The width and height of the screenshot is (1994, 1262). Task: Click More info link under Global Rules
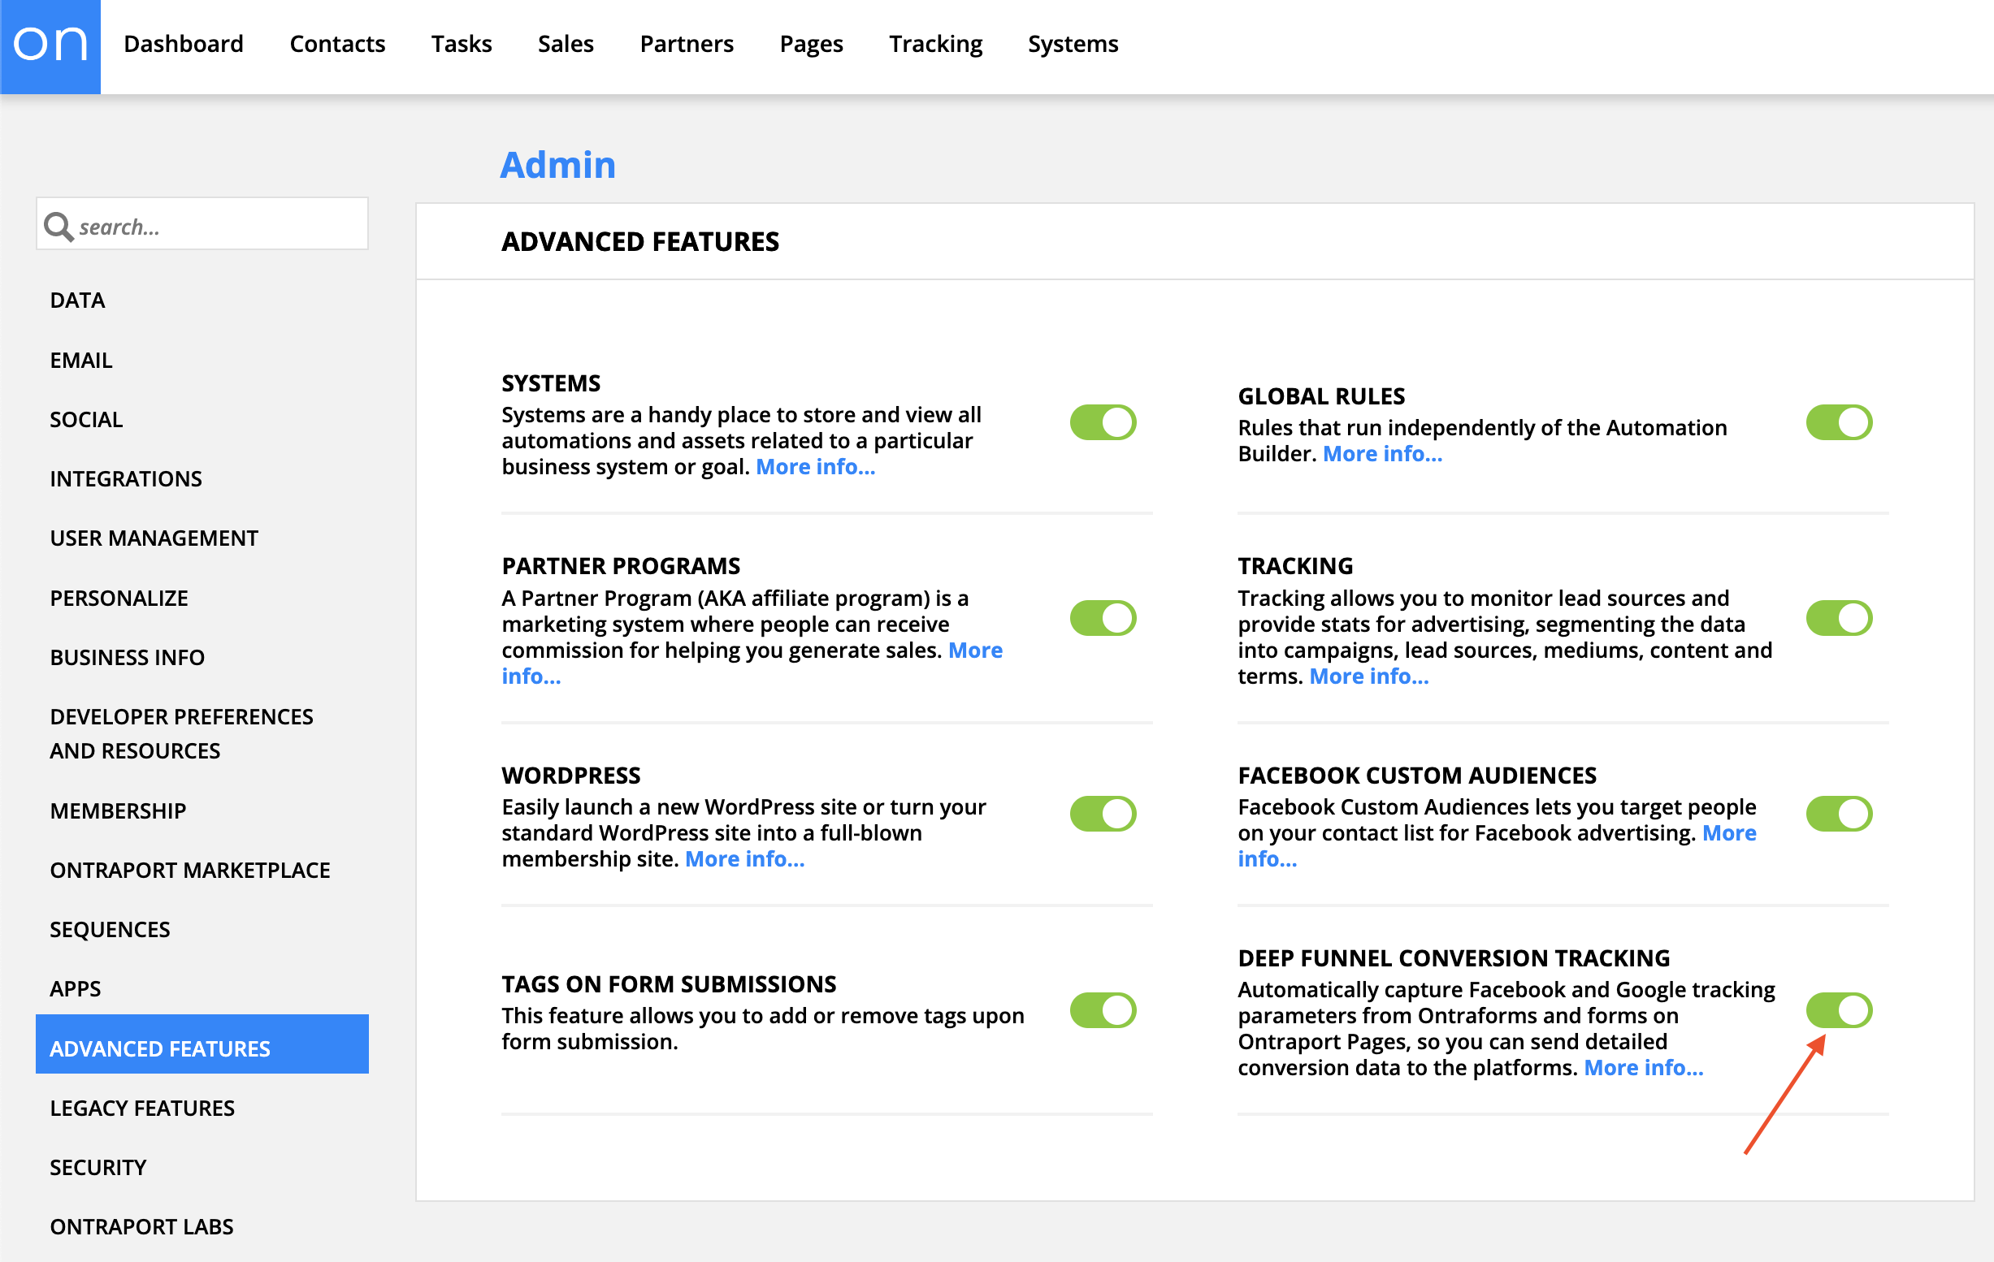(x=1381, y=453)
